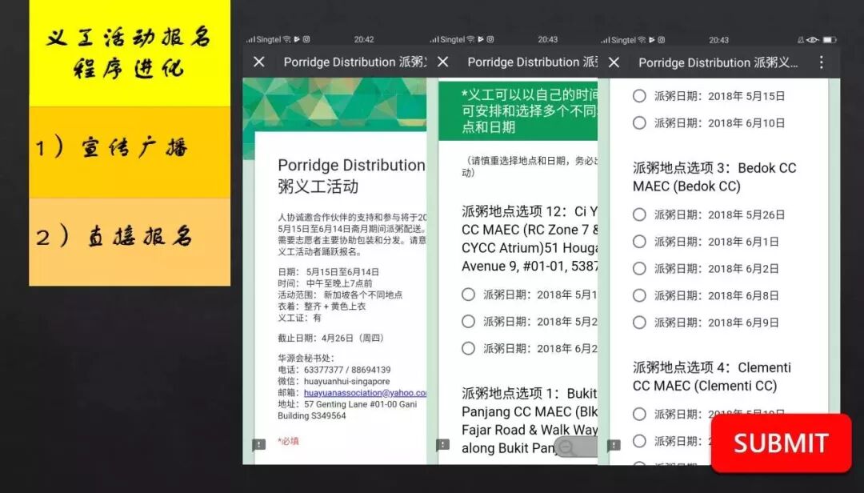Tap the battery icon in the status bar
Image resolution: width=864 pixels, height=493 pixels.
point(829,40)
